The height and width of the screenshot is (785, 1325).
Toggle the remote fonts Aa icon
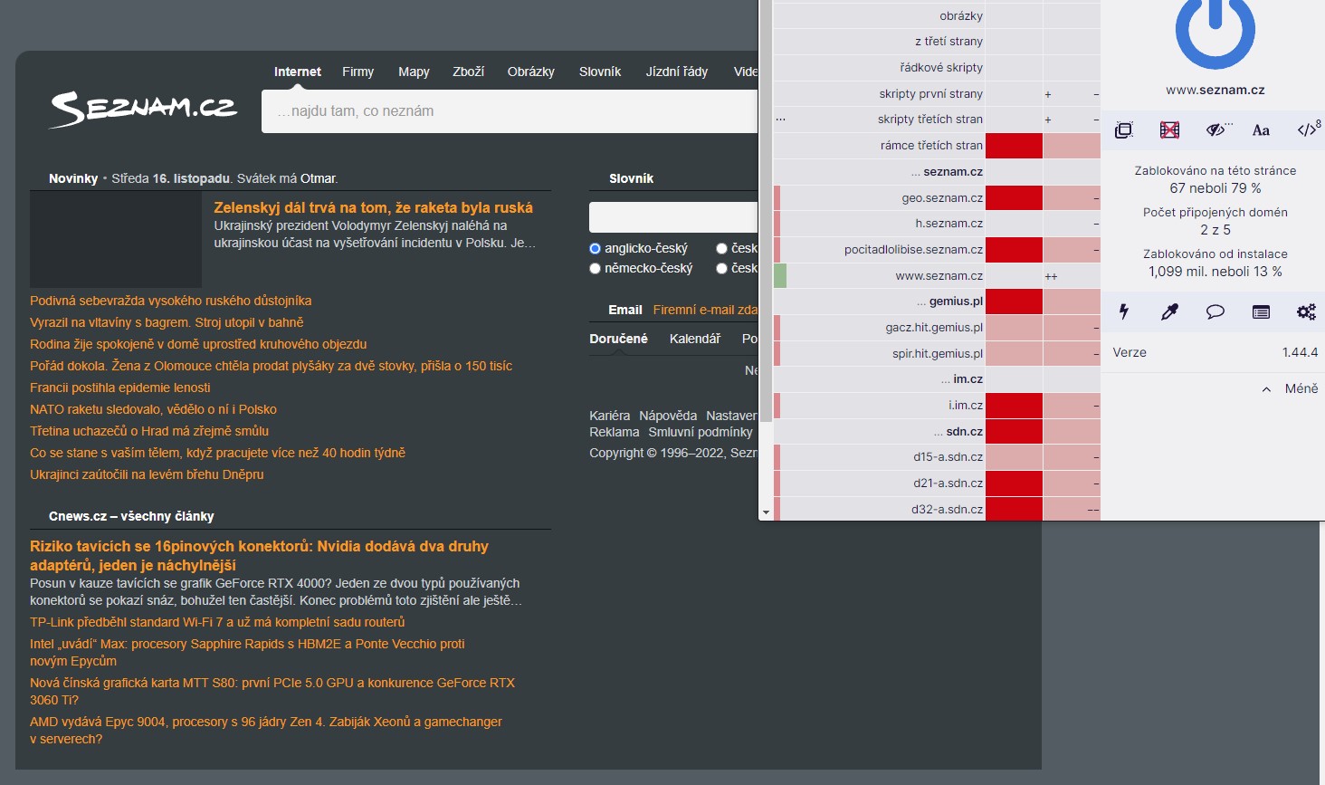click(x=1261, y=130)
